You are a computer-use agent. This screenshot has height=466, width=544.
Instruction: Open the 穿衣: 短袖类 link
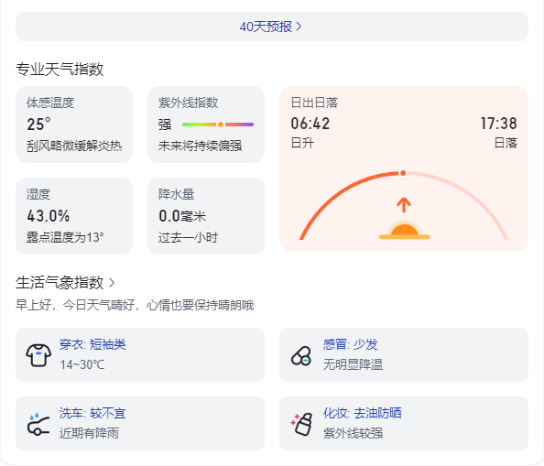[x=92, y=344]
